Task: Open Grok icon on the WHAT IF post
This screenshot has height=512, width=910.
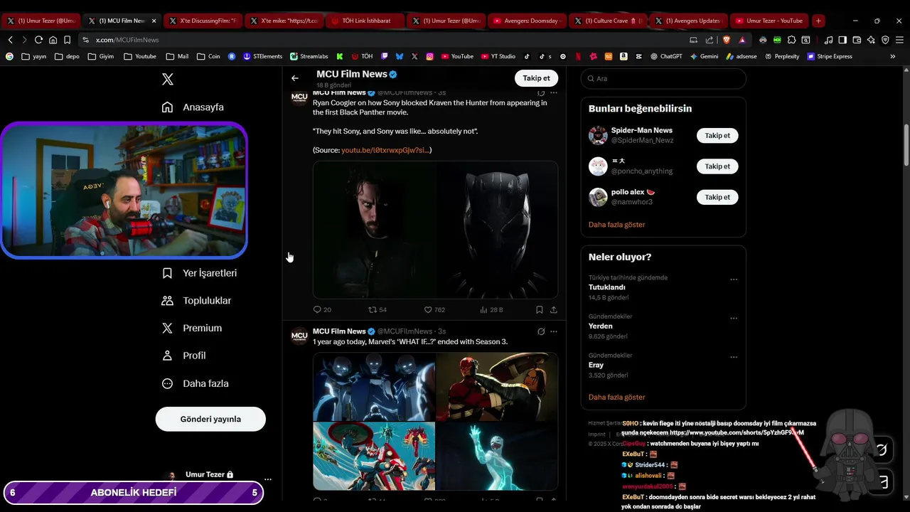Action: pyautogui.click(x=541, y=331)
